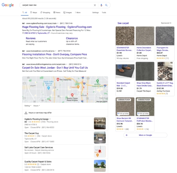Switch to the Images tab
177x173 pixels.
click(68, 12)
